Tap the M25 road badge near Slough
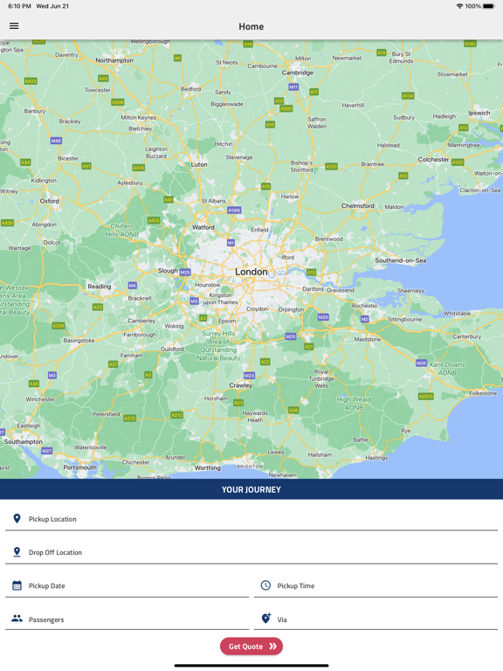Screen dimensions: 503x671 tap(185, 273)
